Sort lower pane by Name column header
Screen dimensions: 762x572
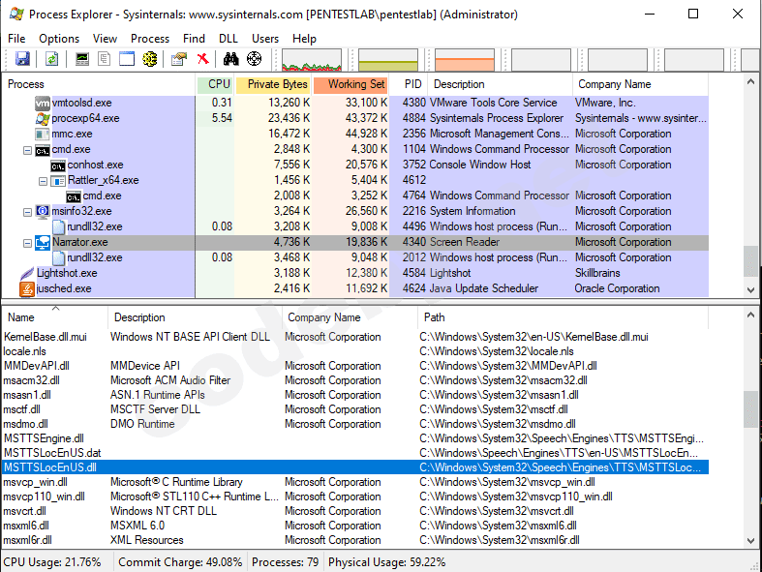point(54,317)
